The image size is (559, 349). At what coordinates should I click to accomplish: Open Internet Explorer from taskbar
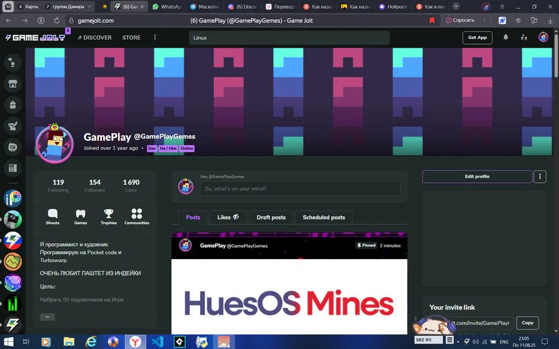coord(91,342)
